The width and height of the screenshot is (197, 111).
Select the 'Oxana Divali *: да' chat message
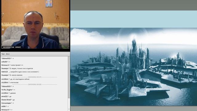(8, 100)
